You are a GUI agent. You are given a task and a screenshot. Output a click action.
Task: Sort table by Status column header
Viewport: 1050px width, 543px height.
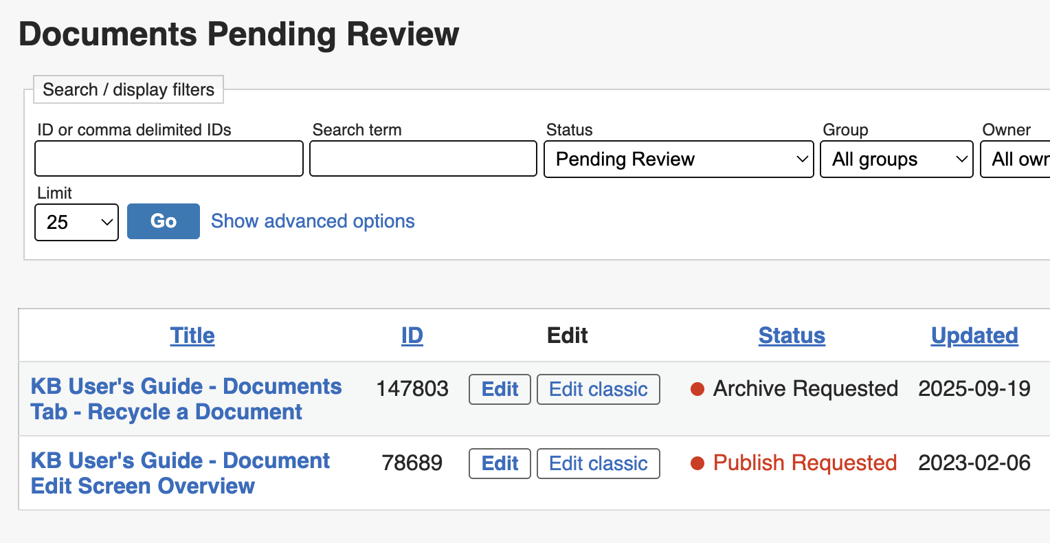(792, 335)
